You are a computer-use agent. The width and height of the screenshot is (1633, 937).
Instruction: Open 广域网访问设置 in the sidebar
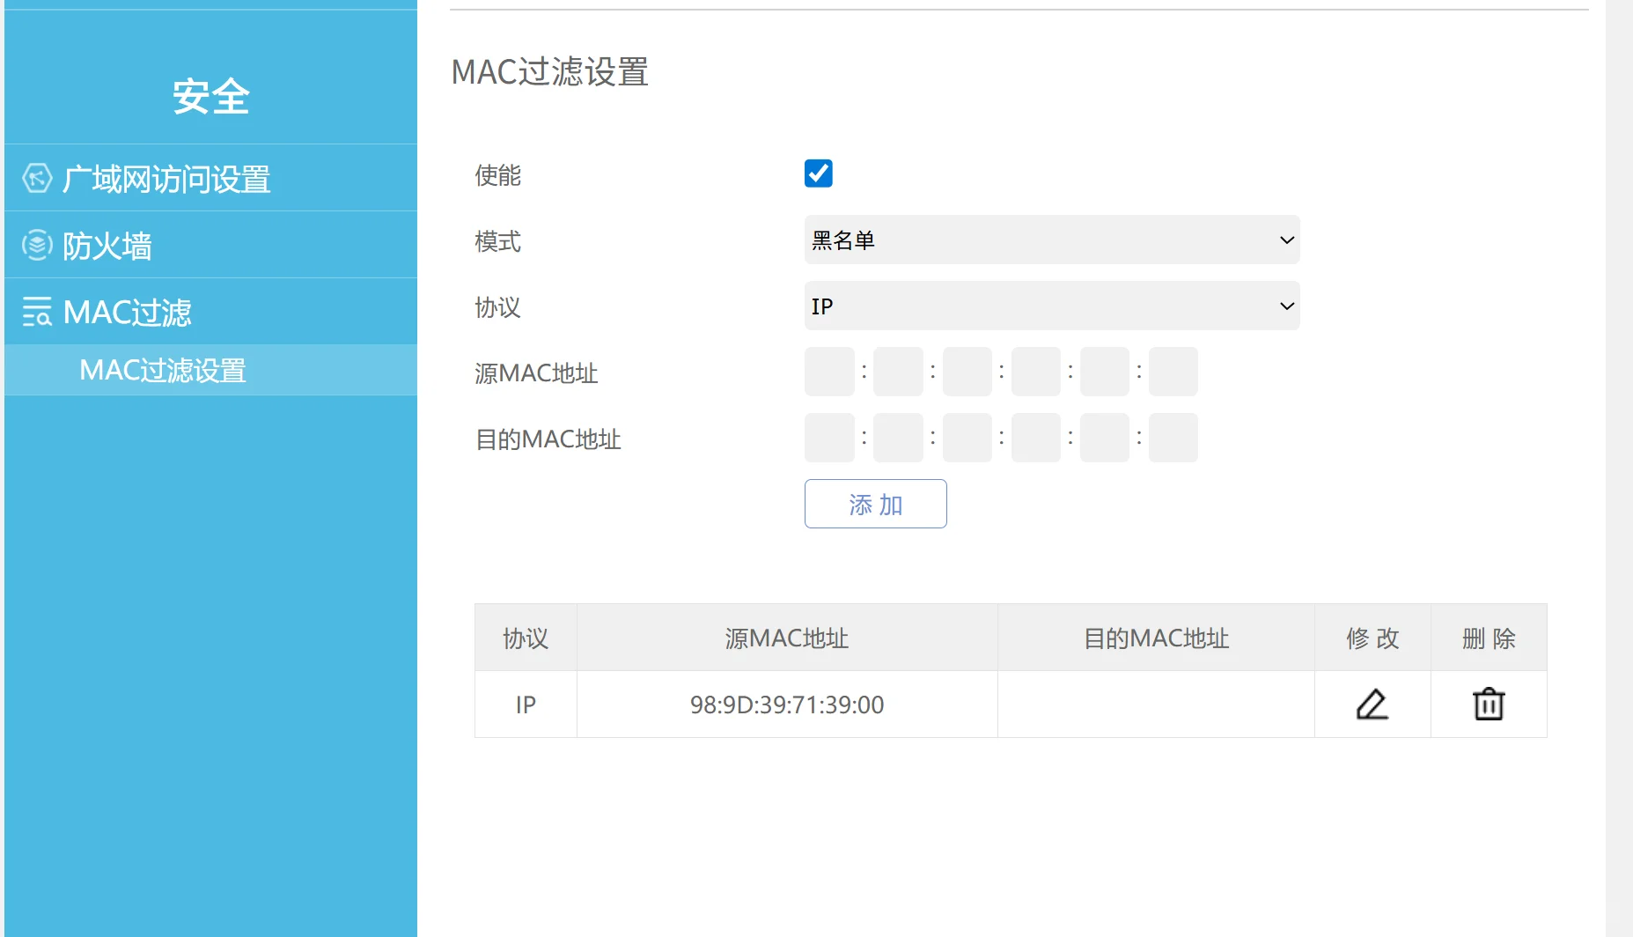click(x=211, y=179)
